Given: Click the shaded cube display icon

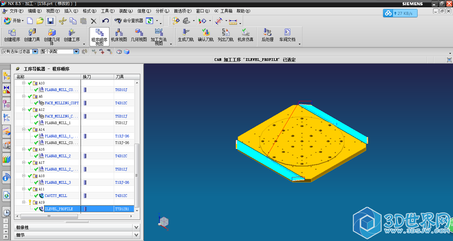Looking at the screenshot, I should click(126, 52).
